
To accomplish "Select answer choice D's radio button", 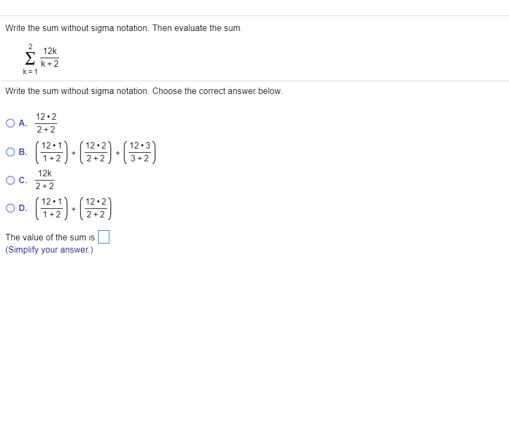I will 10,207.
